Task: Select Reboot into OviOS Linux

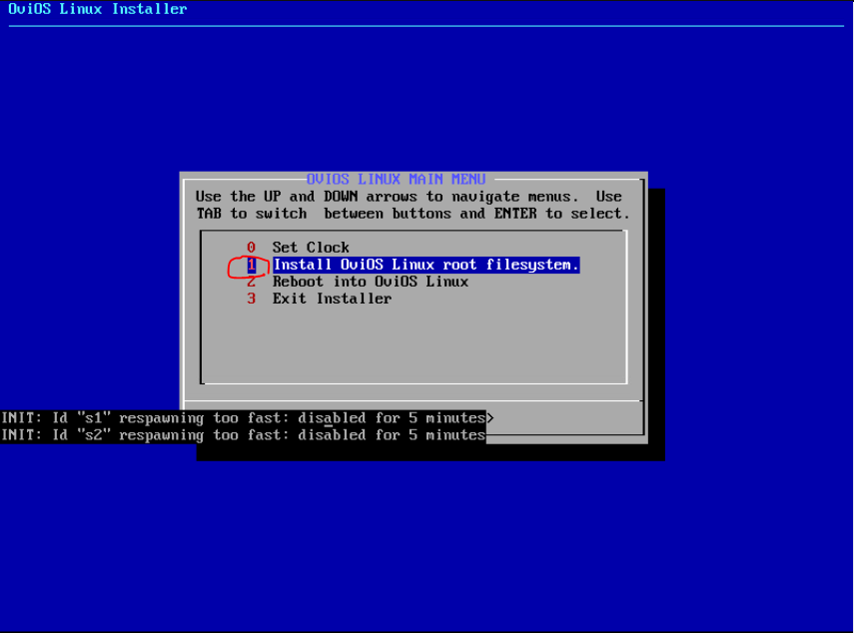Action: point(371,282)
